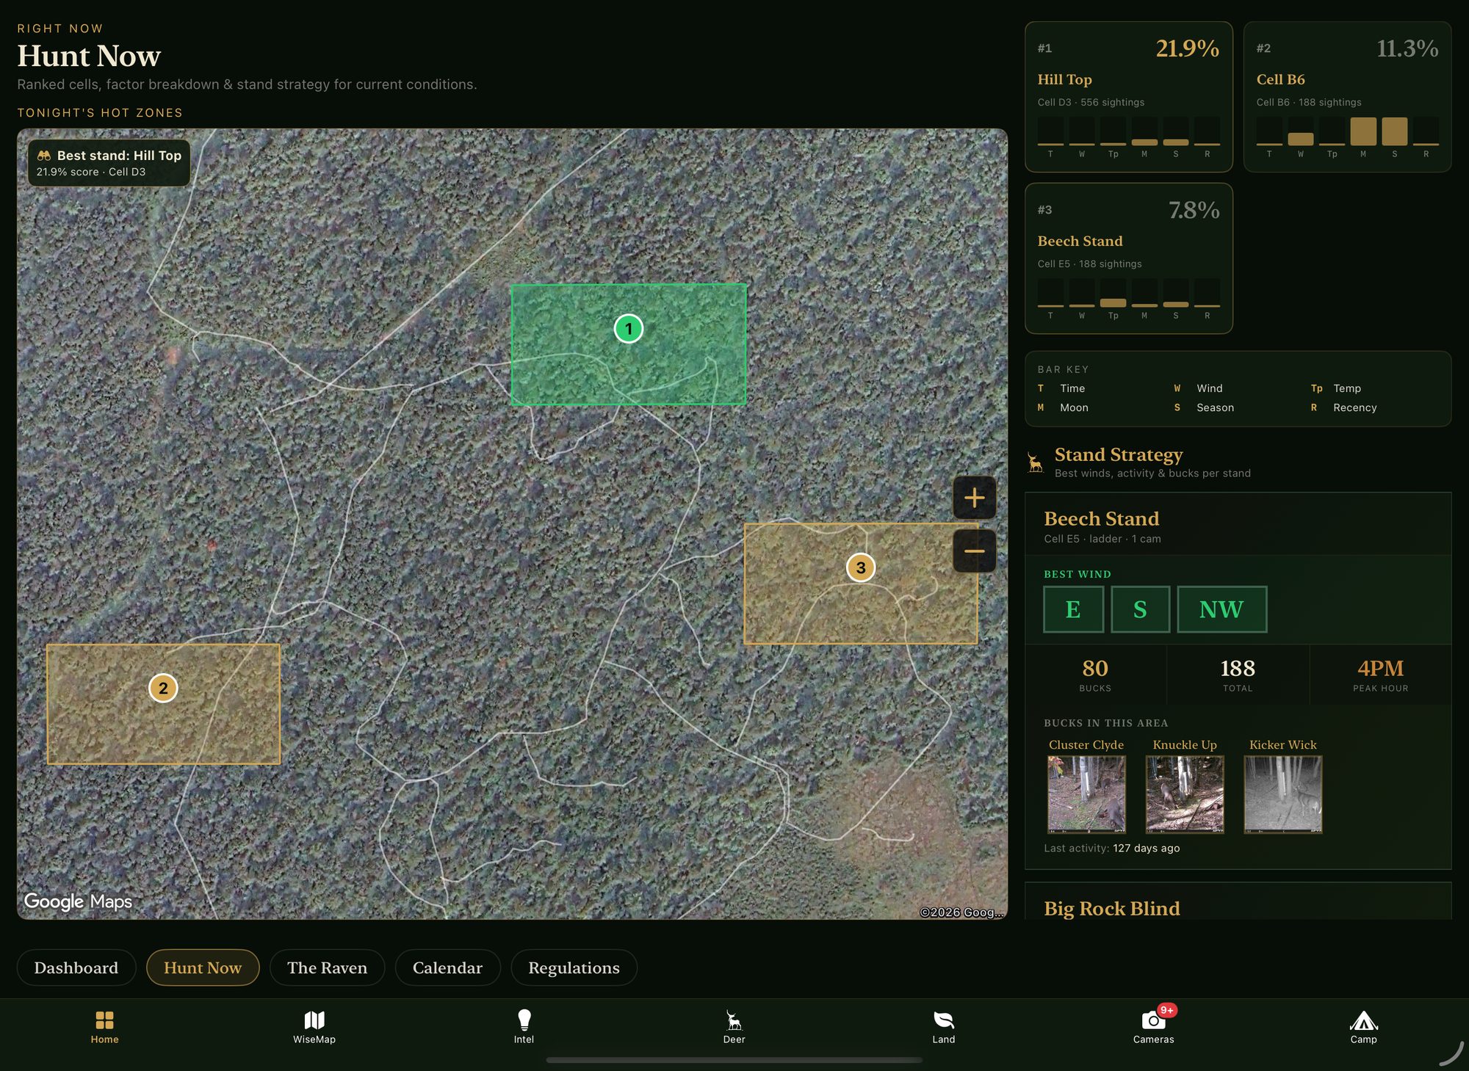Viewport: 1469px width, 1071px height.
Task: Open the Deer section icon
Action: coord(734,1020)
